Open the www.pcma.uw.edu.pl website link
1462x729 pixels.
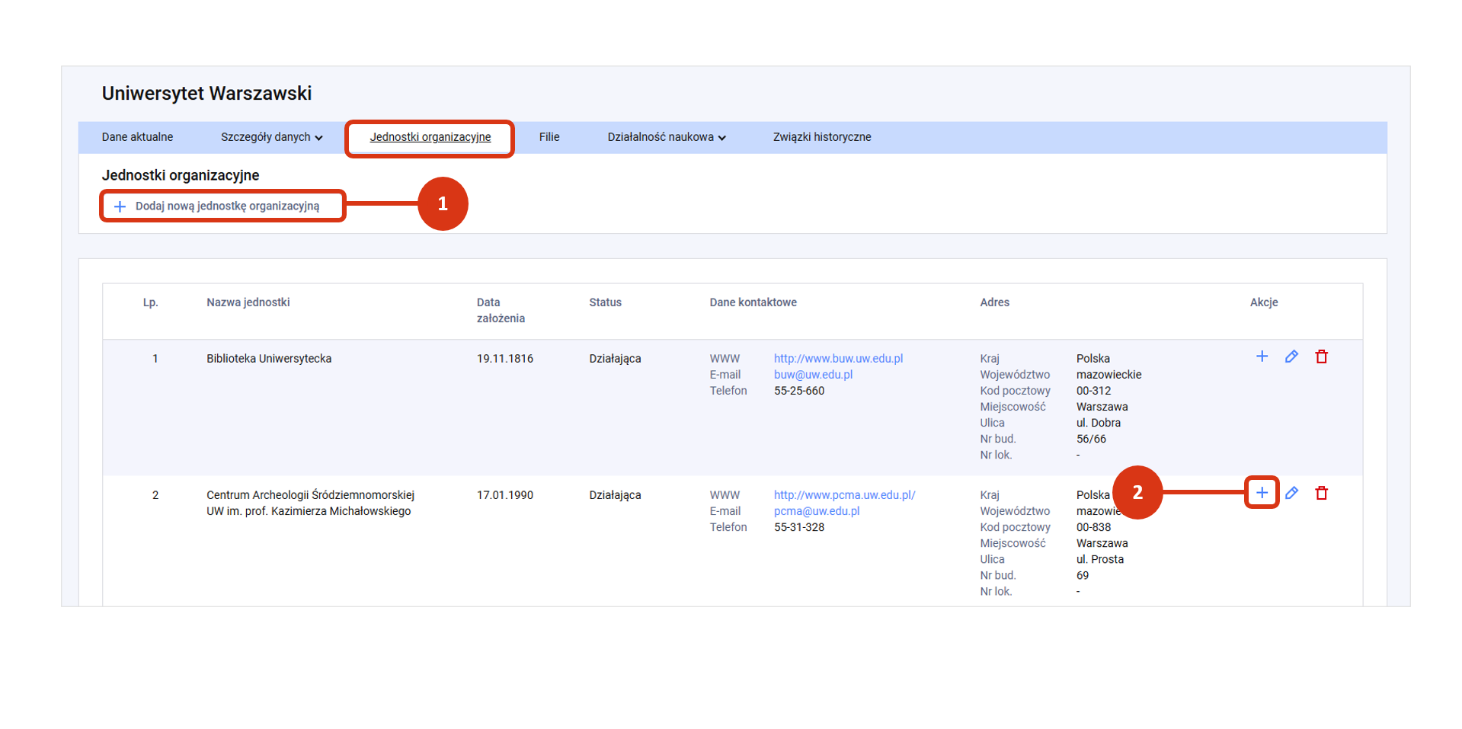[x=844, y=494]
